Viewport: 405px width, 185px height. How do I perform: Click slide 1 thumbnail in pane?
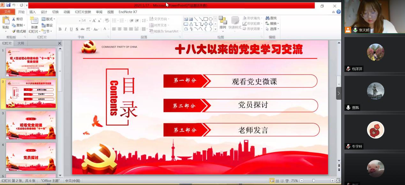tap(31, 62)
